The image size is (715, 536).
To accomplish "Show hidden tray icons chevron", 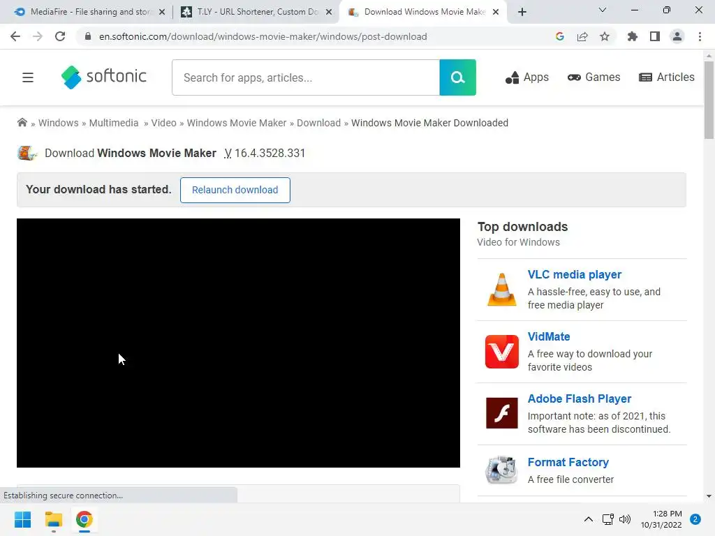I will (x=588, y=519).
